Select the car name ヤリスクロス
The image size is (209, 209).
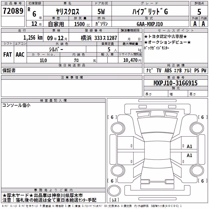coord(68,11)
